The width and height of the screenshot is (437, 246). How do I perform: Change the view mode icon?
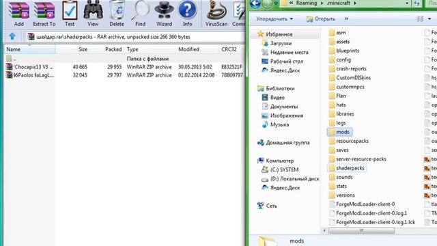click(x=420, y=18)
